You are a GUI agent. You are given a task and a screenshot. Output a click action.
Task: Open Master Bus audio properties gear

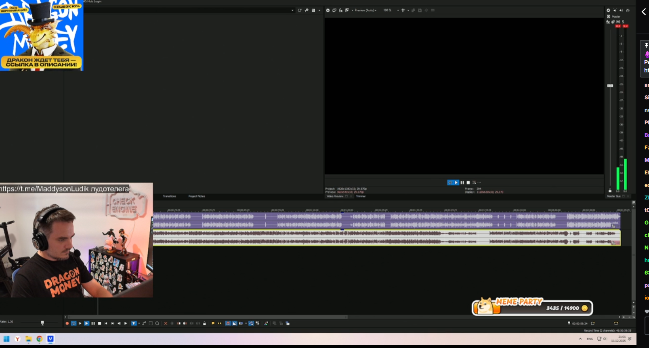pos(608,10)
